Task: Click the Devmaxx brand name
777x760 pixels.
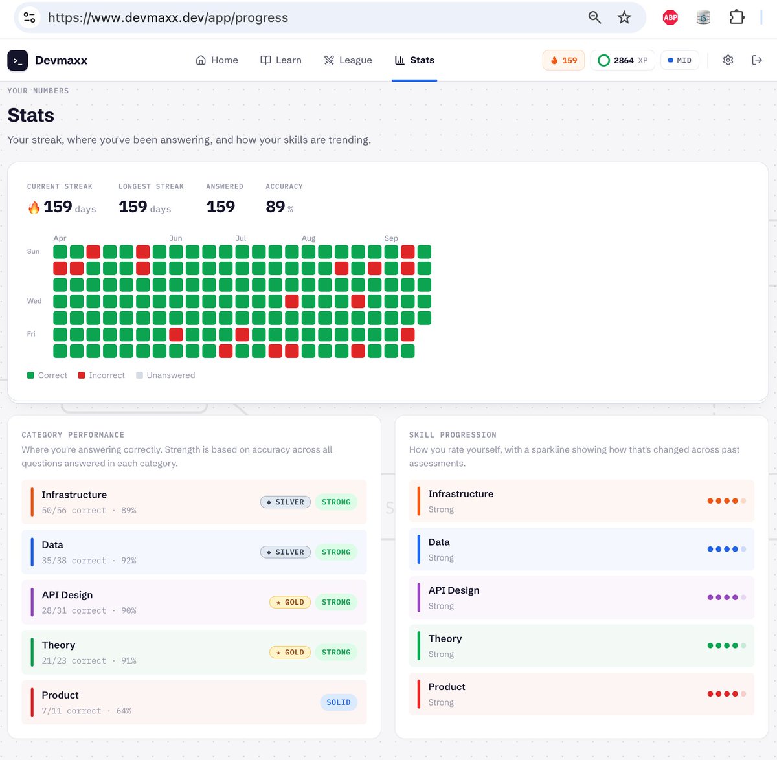Action: click(61, 60)
